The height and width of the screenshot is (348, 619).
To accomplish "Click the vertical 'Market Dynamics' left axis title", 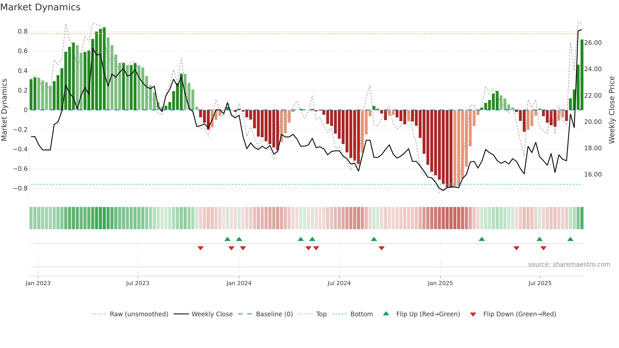I will coord(4,110).
